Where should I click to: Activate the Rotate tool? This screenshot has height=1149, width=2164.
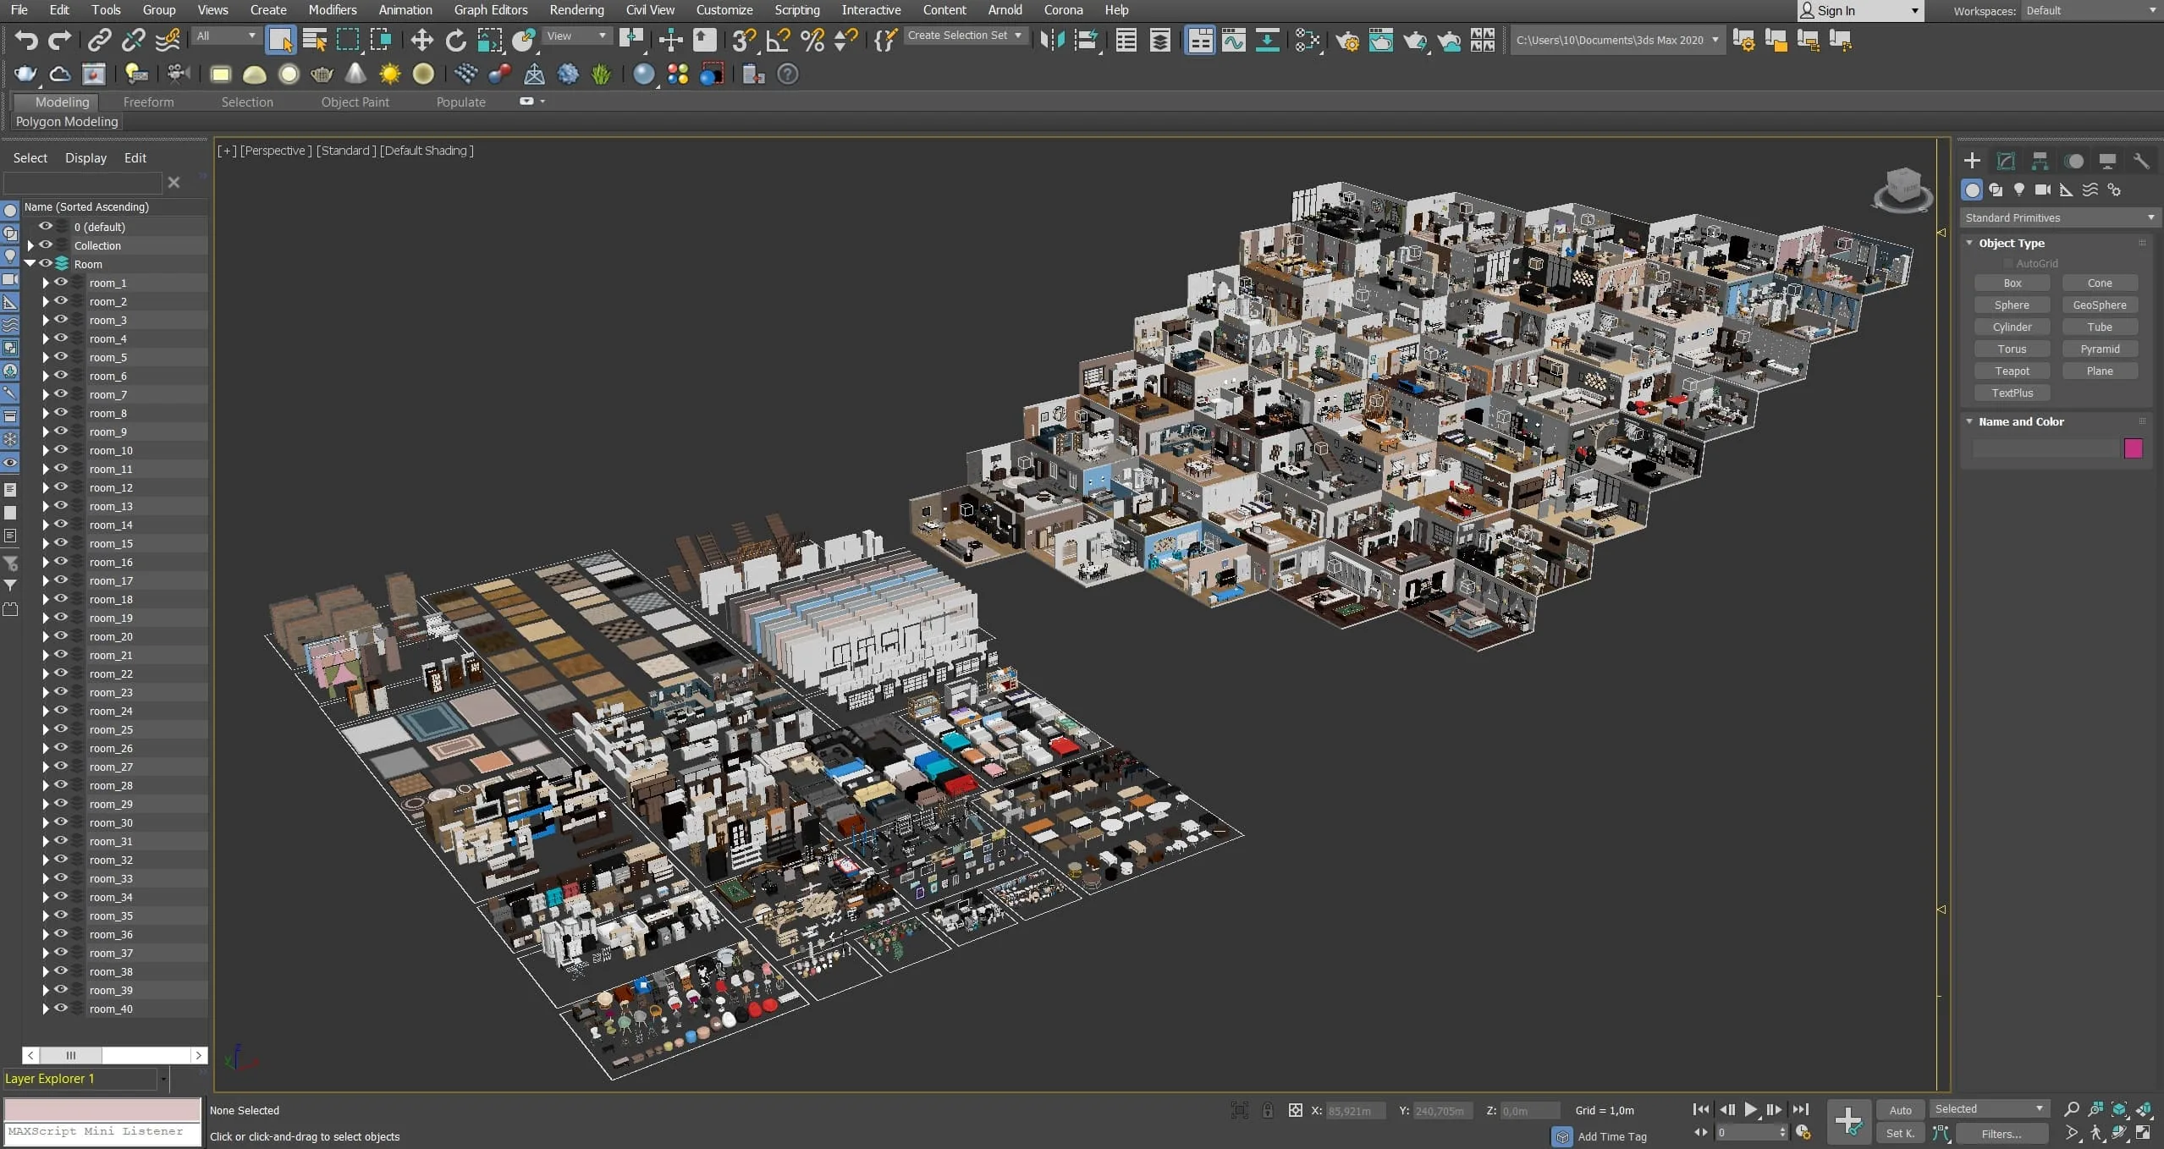point(455,40)
